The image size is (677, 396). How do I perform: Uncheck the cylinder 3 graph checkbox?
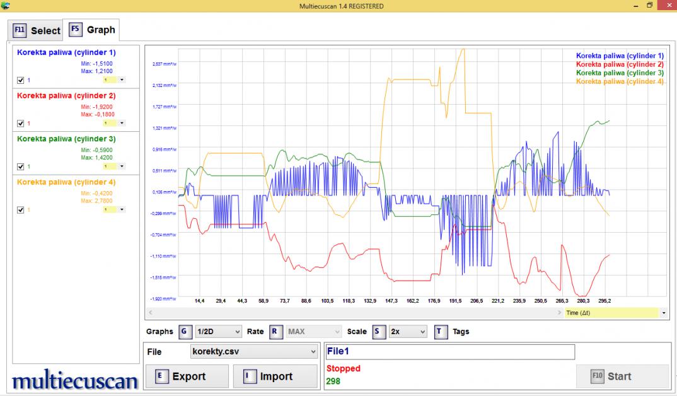[x=20, y=166]
